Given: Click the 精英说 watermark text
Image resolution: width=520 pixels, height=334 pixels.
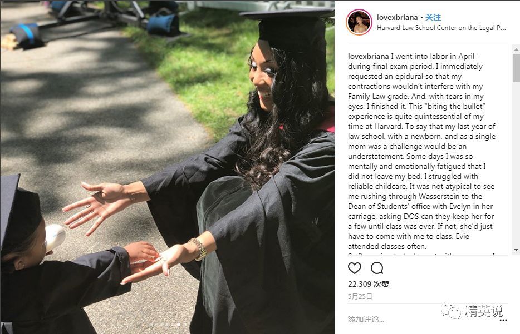Looking at the screenshot, I should 484,311.
